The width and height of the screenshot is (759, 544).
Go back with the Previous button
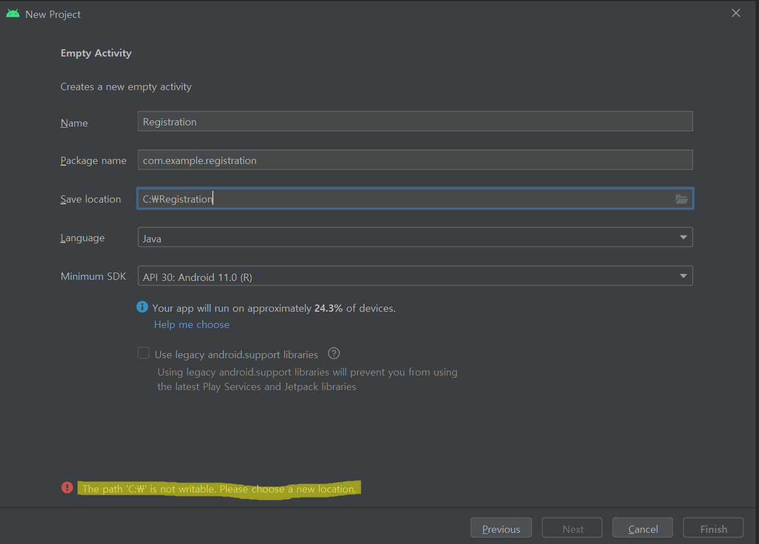tap(501, 528)
